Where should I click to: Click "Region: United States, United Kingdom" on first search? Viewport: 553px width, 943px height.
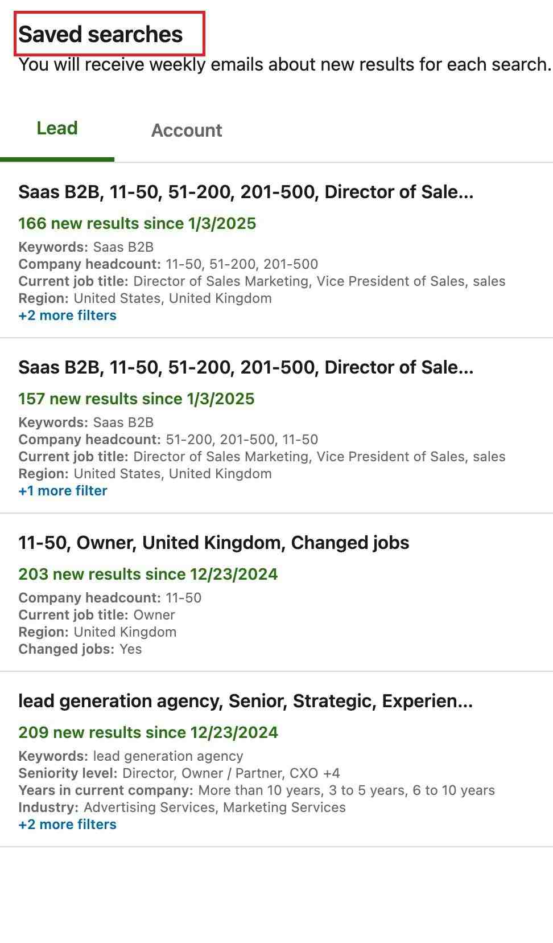pos(145,298)
